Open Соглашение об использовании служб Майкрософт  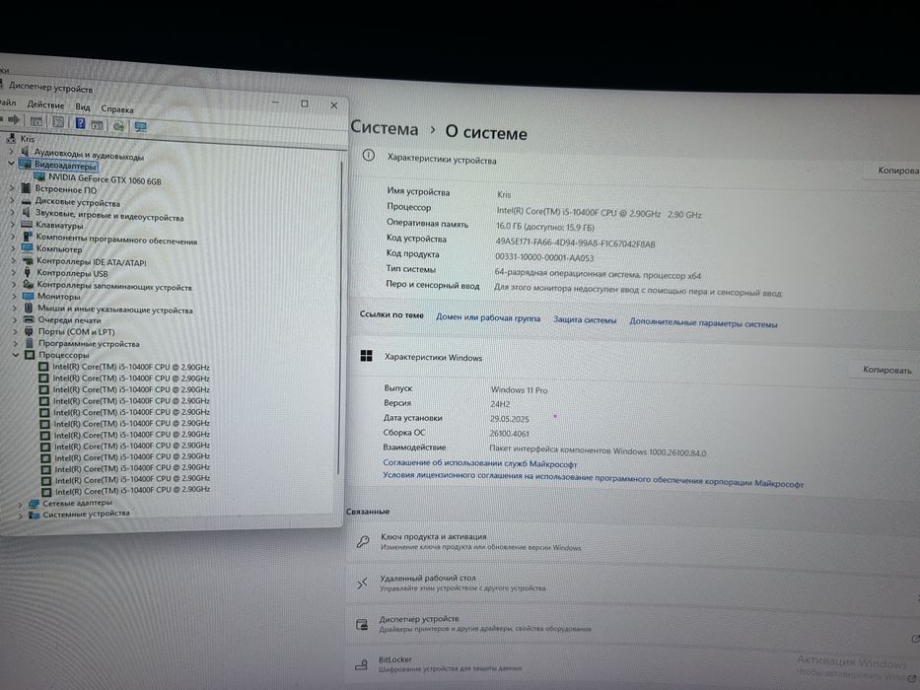(480, 463)
